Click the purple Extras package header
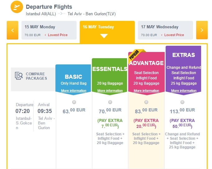 click(184, 55)
